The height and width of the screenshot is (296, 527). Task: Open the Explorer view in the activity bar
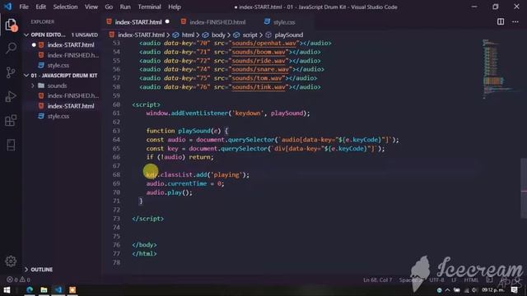[x=11, y=25]
